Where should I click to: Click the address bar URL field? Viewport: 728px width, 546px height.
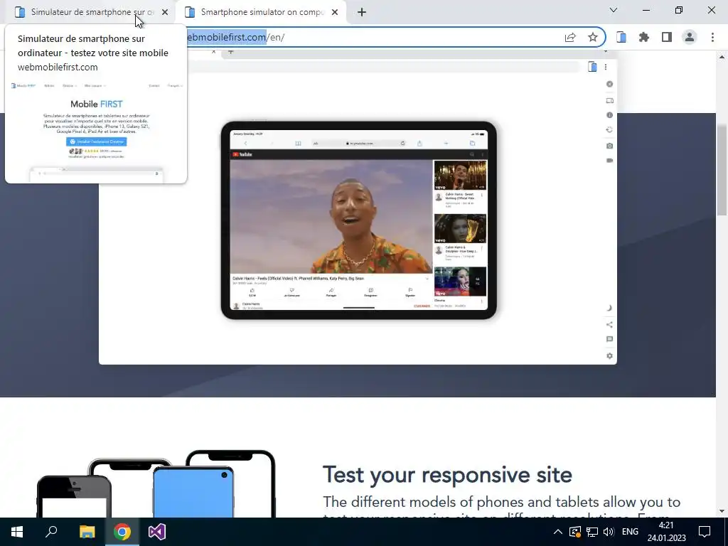click(371, 37)
